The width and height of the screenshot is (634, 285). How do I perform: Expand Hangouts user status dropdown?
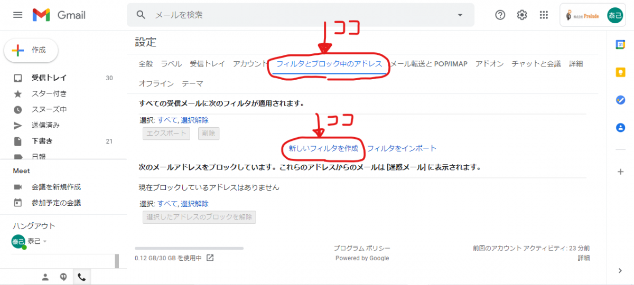pyautogui.click(x=45, y=242)
